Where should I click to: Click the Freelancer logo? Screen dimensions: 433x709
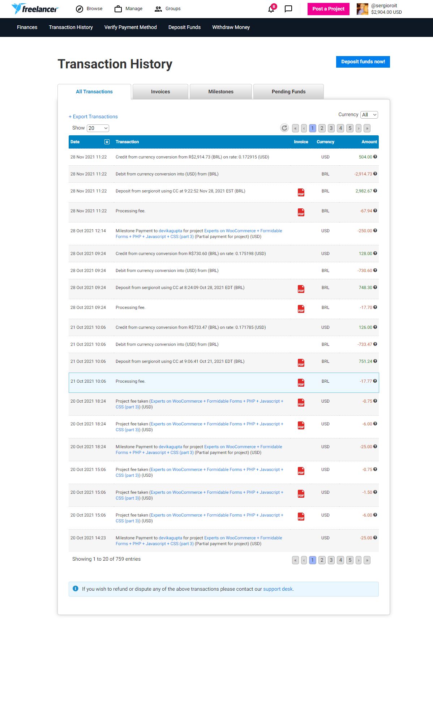tap(35, 9)
